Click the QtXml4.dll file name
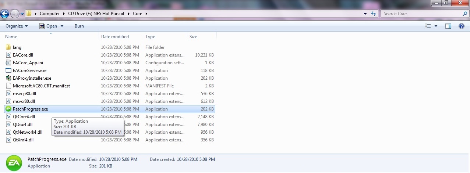470x173 pixels. [x=23, y=140]
